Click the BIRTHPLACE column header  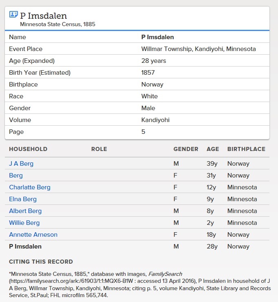246,149
